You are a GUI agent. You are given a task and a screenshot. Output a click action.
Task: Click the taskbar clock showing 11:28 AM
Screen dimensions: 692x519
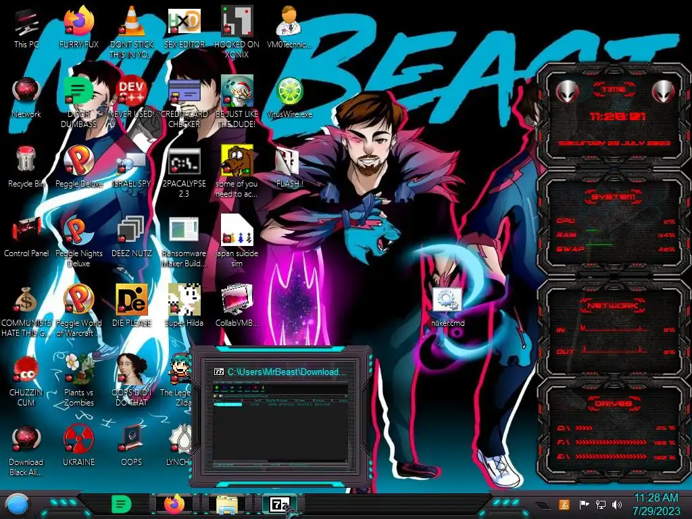pos(656,504)
